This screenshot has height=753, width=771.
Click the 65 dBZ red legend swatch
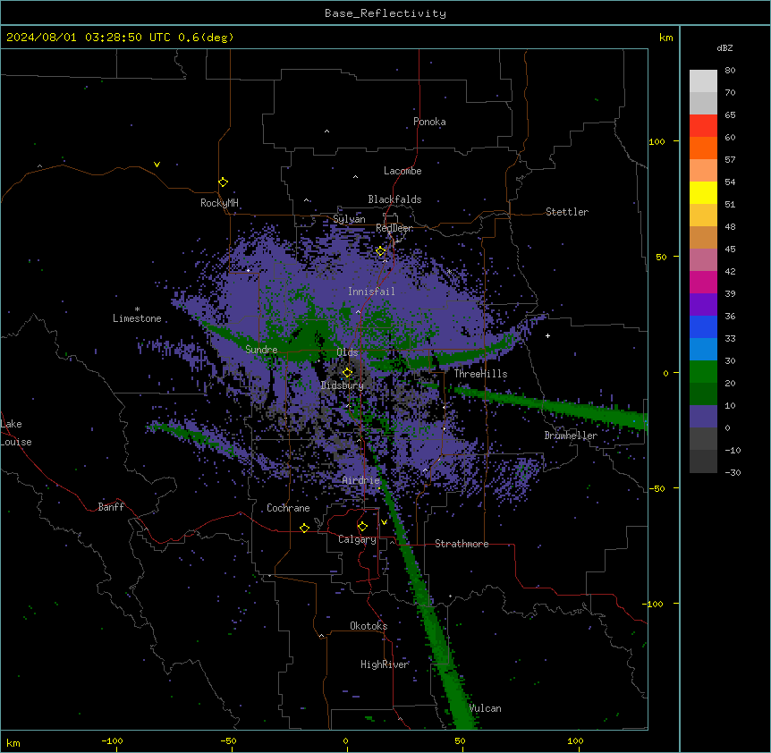703,126
